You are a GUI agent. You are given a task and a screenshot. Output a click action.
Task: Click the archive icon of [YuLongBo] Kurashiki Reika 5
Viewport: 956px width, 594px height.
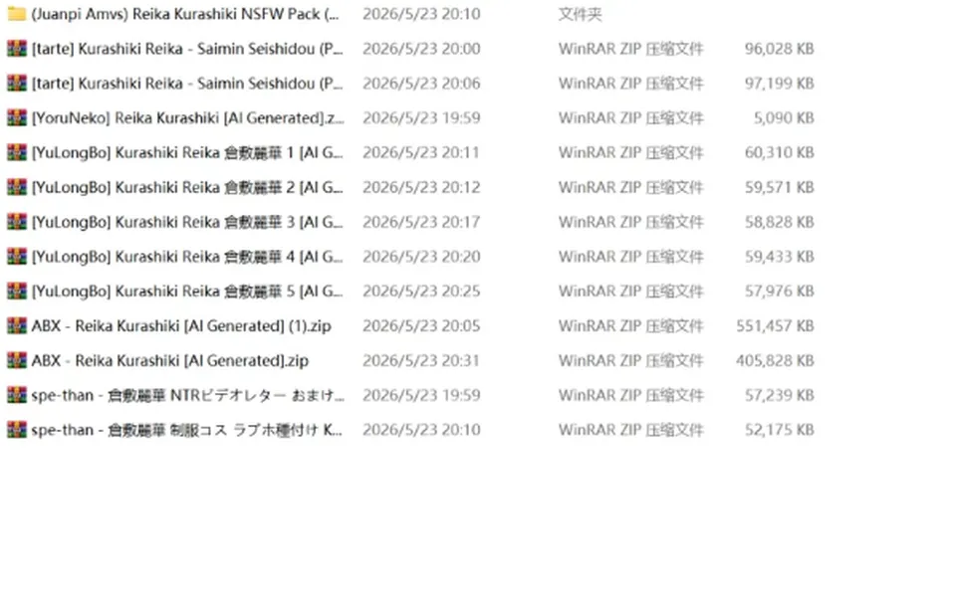click(x=17, y=292)
